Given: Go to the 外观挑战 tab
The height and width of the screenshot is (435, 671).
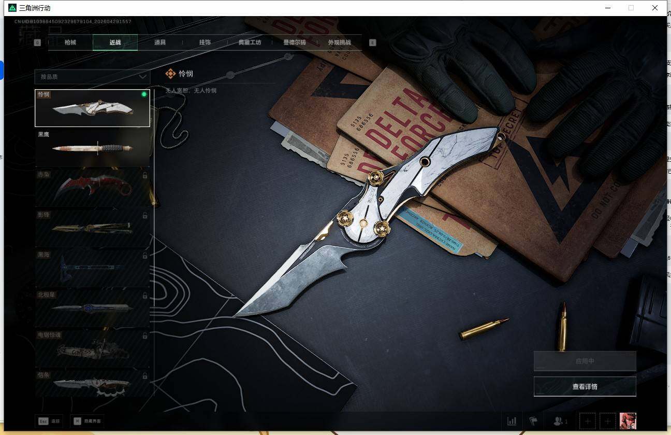Looking at the screenshot, I should click(339, 43).
